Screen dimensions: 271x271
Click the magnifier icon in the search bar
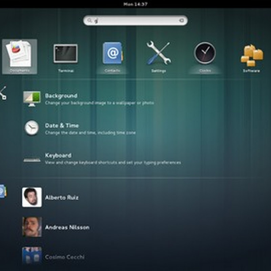tap(89, 20)
